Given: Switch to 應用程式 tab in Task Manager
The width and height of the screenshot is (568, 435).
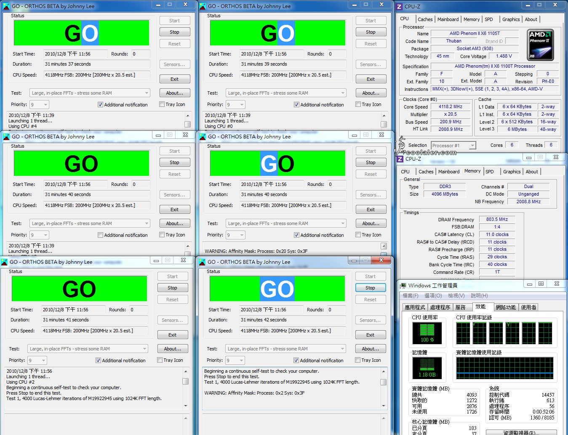Looking at the screenshot, I should [415, 308].
